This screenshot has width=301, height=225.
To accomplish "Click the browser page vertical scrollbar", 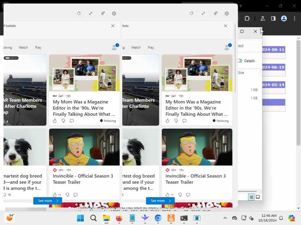I will click(x=298, y=93).
